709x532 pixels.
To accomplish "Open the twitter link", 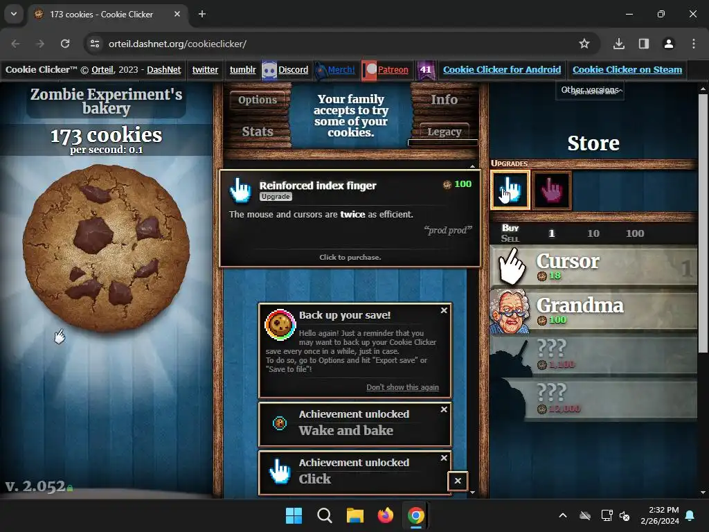I will click(205, 70).
